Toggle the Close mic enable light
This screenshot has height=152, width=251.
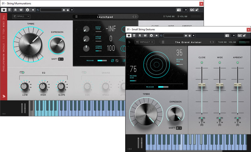[202, 63]
